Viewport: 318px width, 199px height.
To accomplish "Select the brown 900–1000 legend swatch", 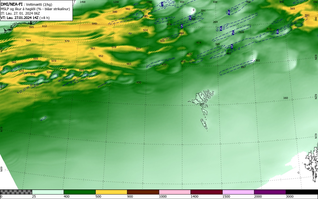I will [x=143, y=192].
